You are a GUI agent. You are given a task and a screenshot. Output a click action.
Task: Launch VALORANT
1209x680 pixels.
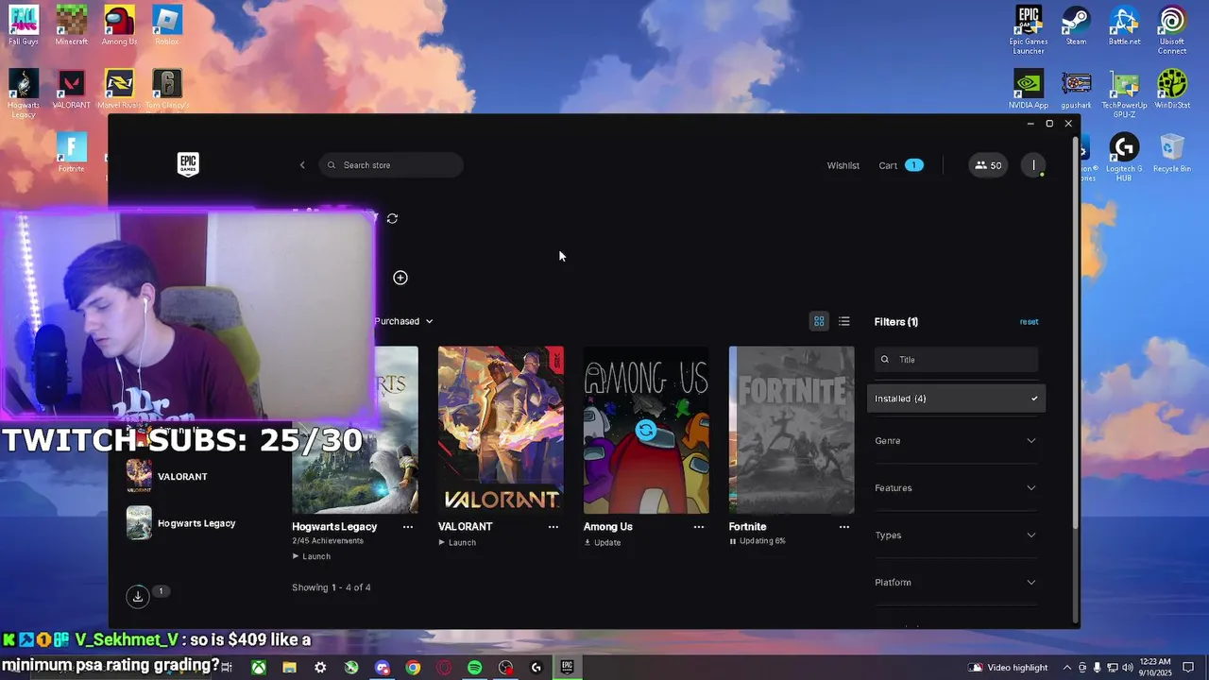click(x=457, y=543)
